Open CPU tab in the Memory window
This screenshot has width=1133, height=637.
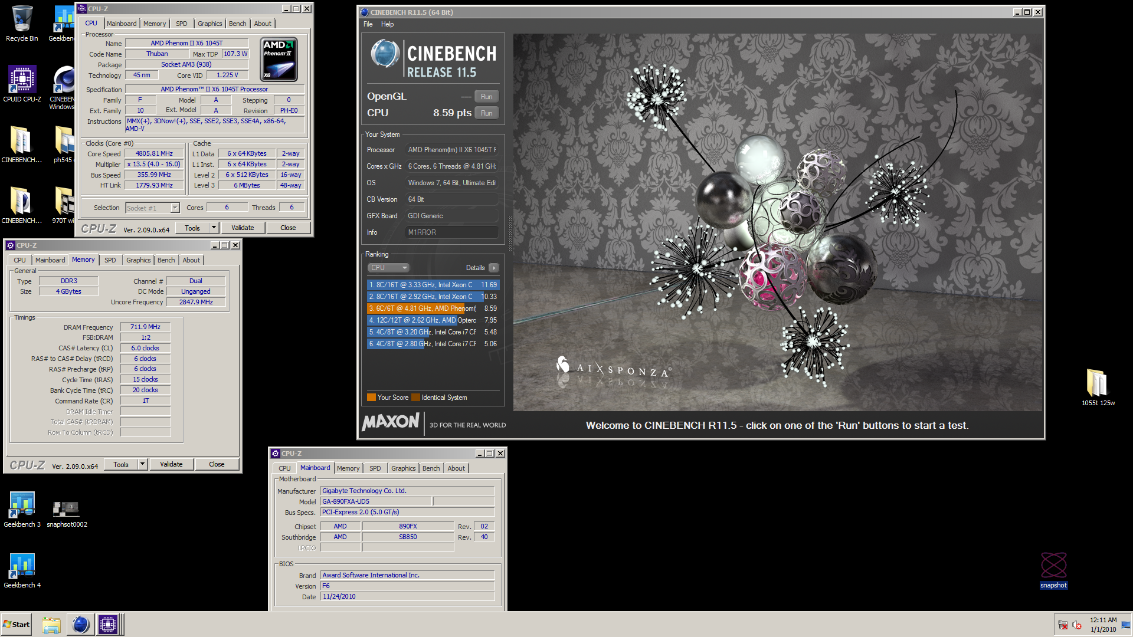coord(20,260)
